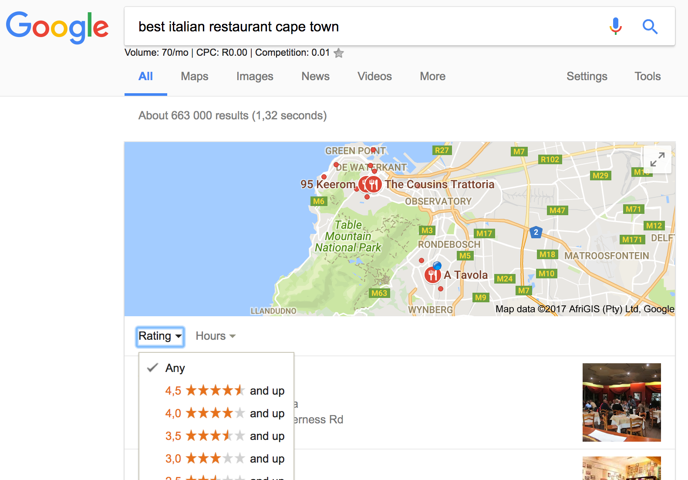688x480 pixels.
Task: Open the More search options menu
Action: click(x=432, y=77)
